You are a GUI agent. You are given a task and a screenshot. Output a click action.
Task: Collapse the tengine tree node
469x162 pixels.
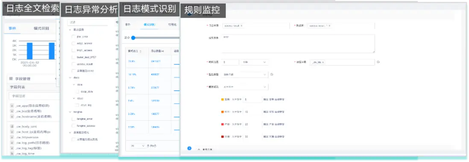point(70,112)
